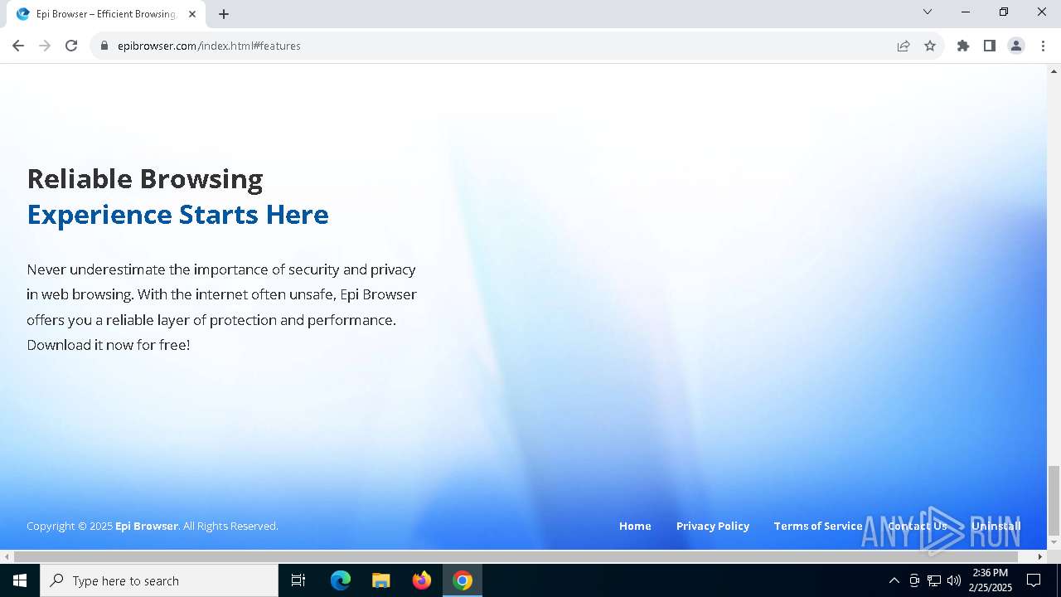
Task: Open taskbar clock showing 2:36 PM
Action: tap(991, 580)
